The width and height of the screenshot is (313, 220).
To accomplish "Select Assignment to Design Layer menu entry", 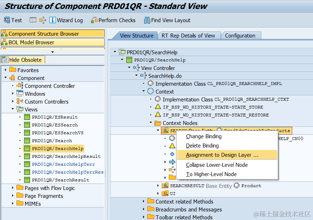I will pyautogui.click(x=227, y=155).
